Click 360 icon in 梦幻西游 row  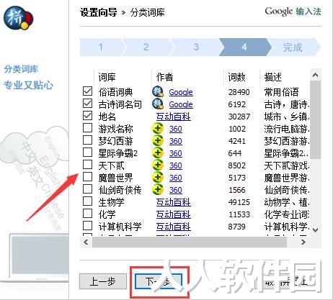[x=158, y=140]
